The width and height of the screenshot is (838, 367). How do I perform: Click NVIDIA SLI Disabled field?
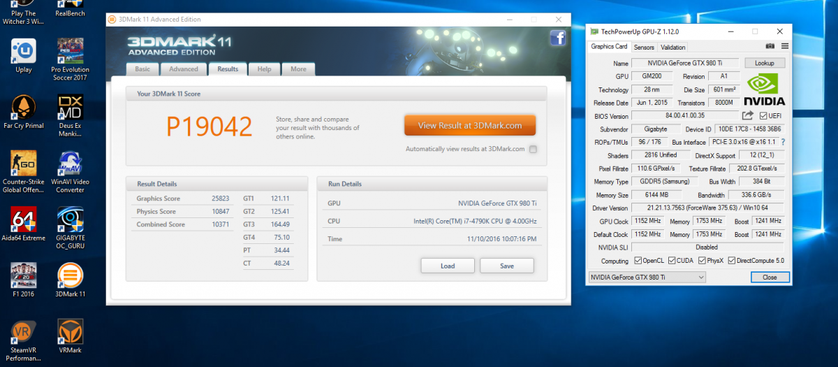707,247
